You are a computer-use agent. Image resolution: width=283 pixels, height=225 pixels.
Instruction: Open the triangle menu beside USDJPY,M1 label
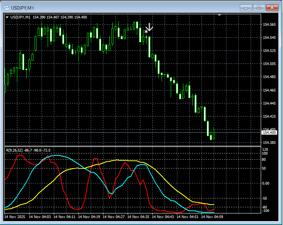7,17
